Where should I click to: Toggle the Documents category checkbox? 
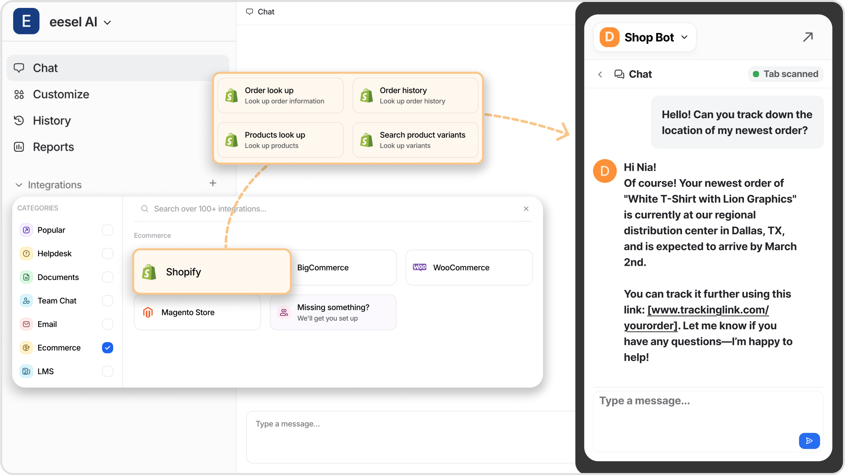[x=108, y=277]
